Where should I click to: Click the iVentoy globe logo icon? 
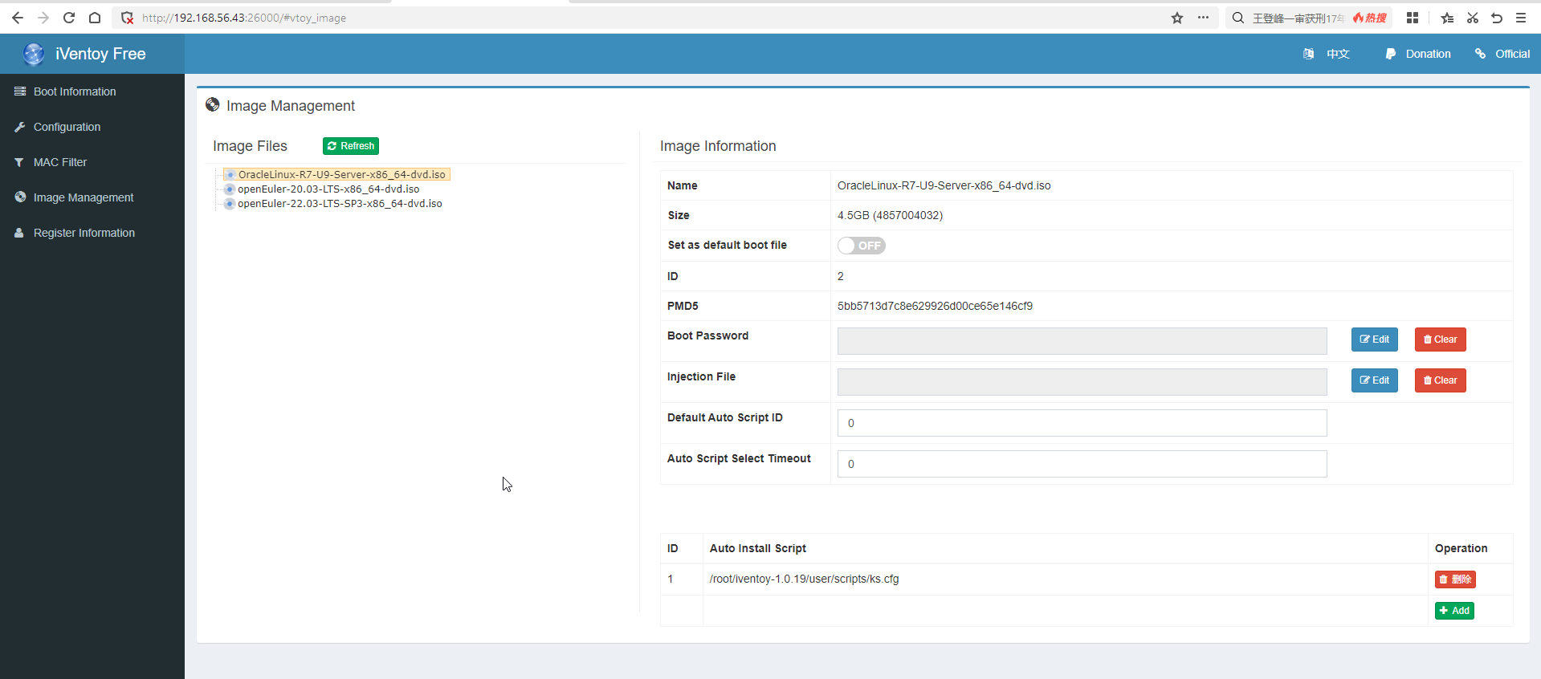click(x=34, y=54)
